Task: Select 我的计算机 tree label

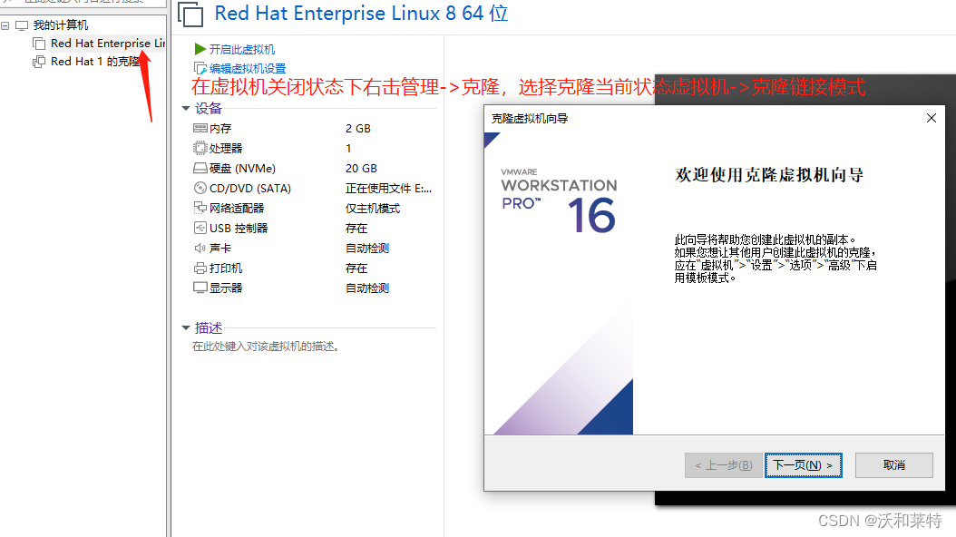Action: [61, 25]
